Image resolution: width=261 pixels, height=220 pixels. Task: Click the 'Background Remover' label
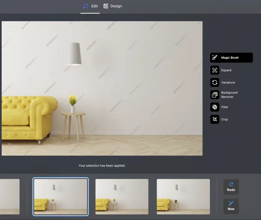(x=229, y=94)
